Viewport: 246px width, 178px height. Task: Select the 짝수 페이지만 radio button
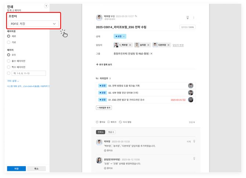pyautogui.click(x=9, y=67)
